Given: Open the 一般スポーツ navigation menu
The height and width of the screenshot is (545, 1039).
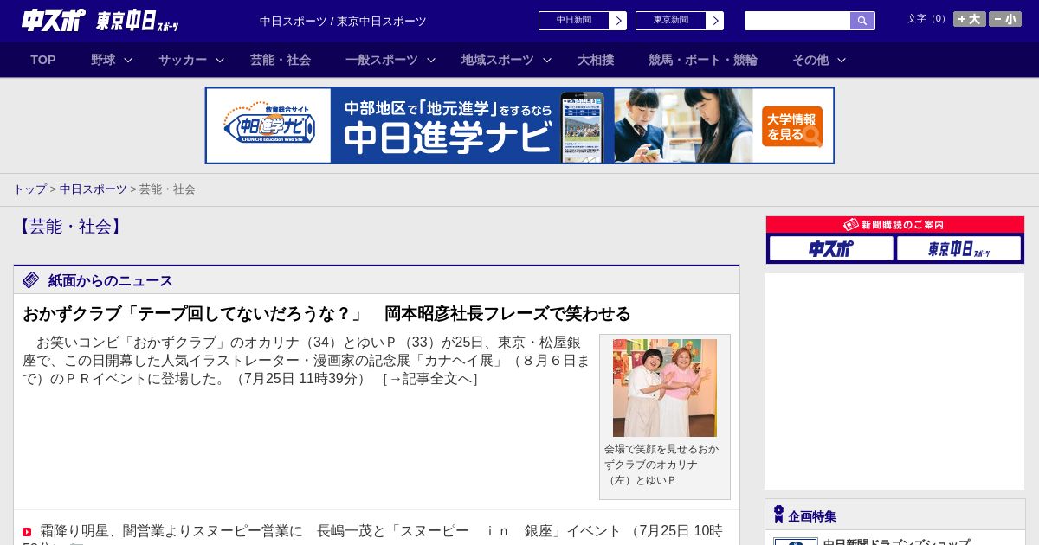Looking at the screenshot, I should pos(382,60).
